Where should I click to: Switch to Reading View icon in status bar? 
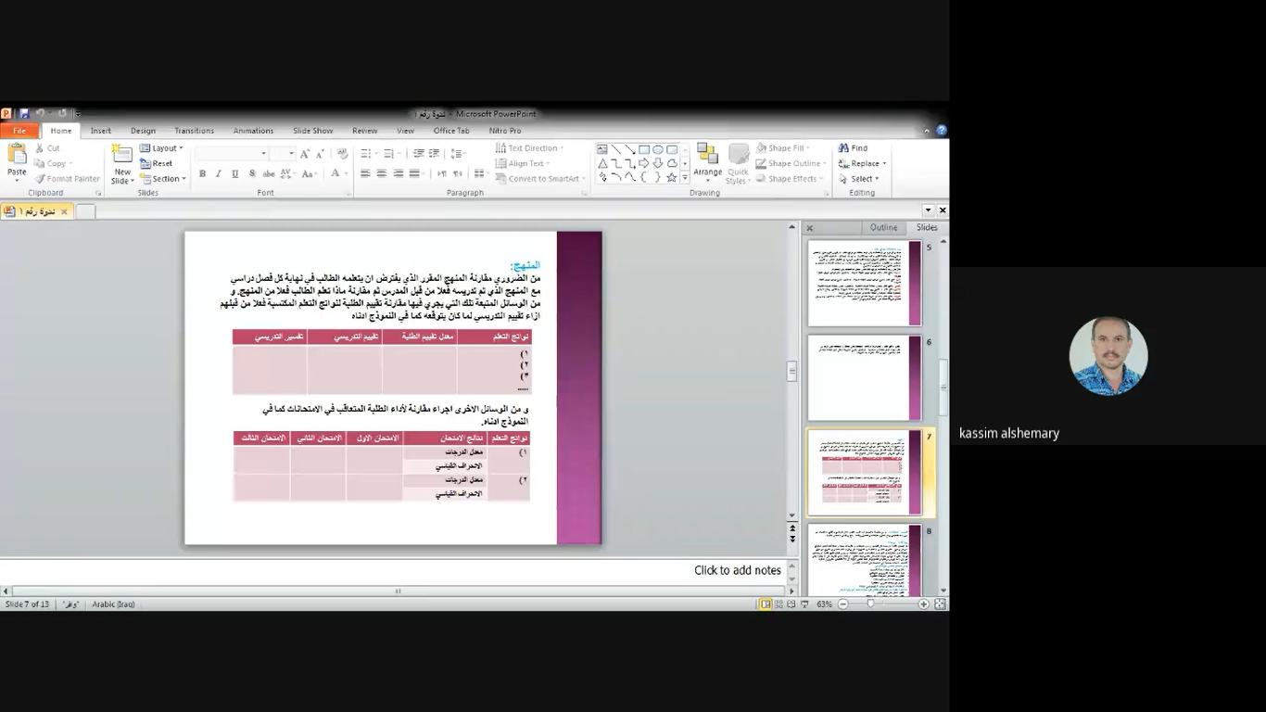(791, 604)
